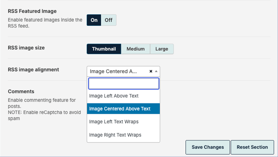Select Image Centered Above Text option
The image size is (278, 157).
point(123,109)
